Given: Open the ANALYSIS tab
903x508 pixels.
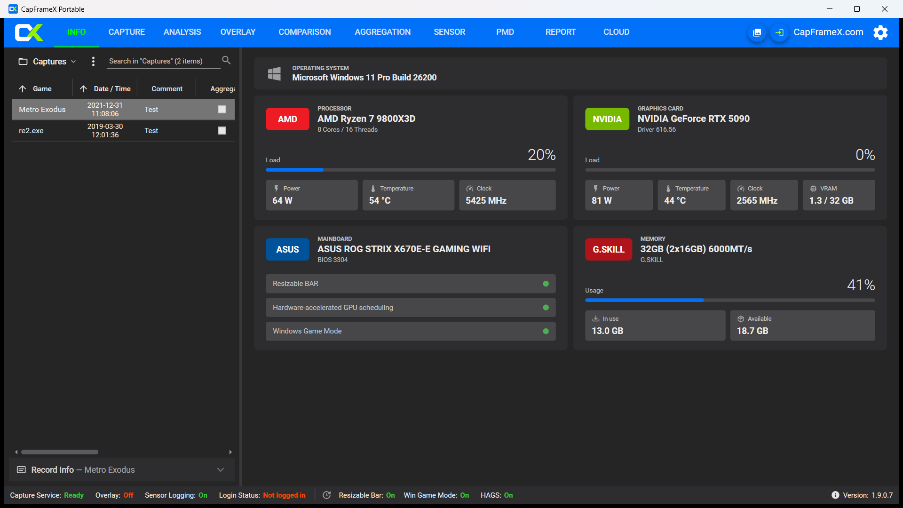Looking at the screenshot, I should pos(182,32).
